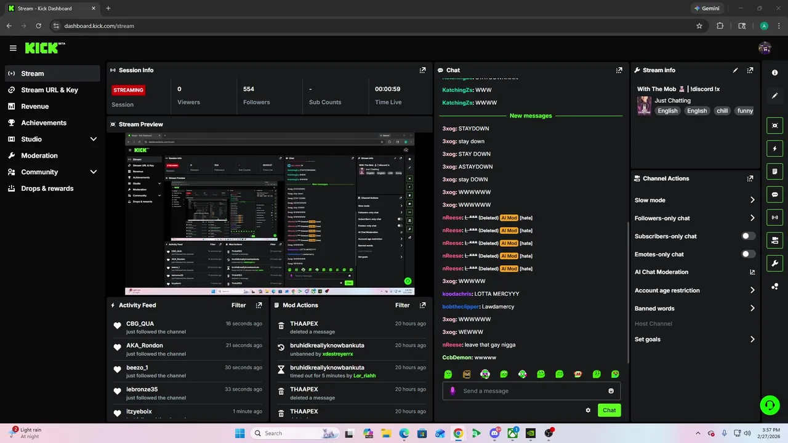Screen dimensions: 788x443
Task: Click trash icon next to first THAAPEX entry
Action: [x=281, y=326]
